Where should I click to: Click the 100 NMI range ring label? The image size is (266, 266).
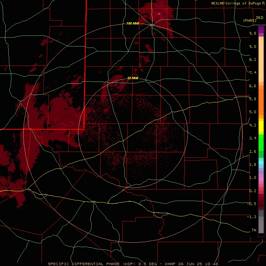(x=133, y=23)
